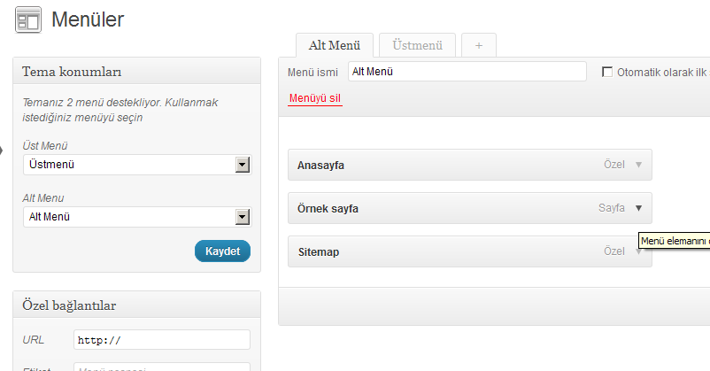Click the Tema konumları panel header
This screenshot has width=710, height=371.
(x=136, y=71)
